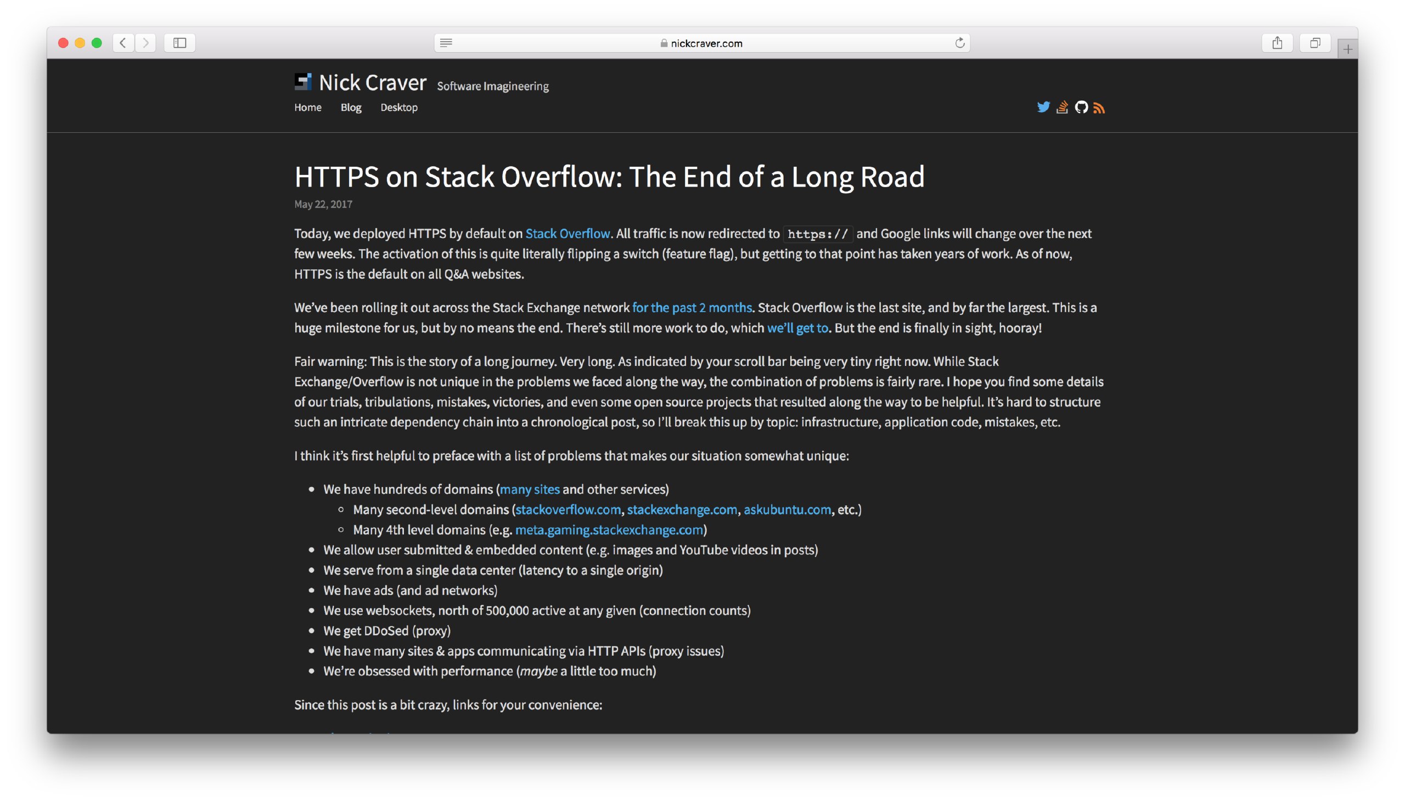Open the Twitter profile icon
1405x801 pixels.
pos(1043,108)
